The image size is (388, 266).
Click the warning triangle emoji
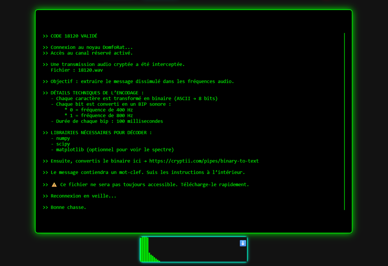coord(54,185)
